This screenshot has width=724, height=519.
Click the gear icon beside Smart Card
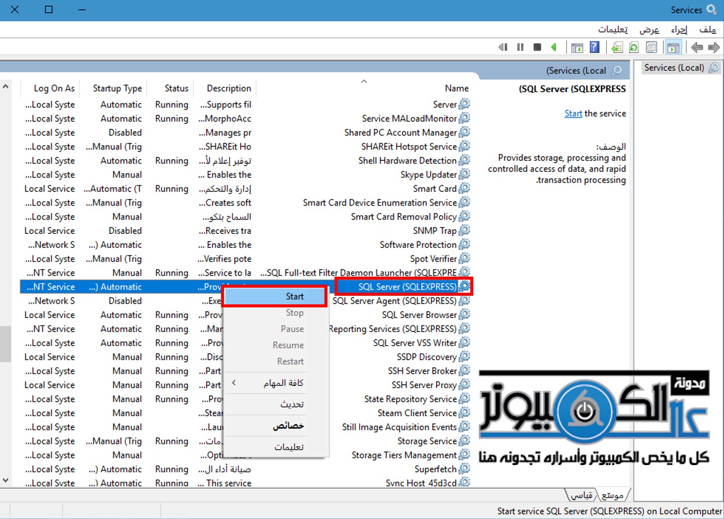(x=464, y=188)
